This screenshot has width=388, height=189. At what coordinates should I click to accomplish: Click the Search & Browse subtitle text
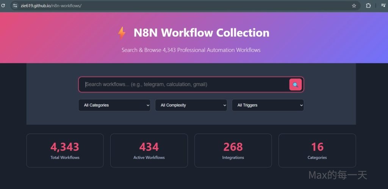191,50
